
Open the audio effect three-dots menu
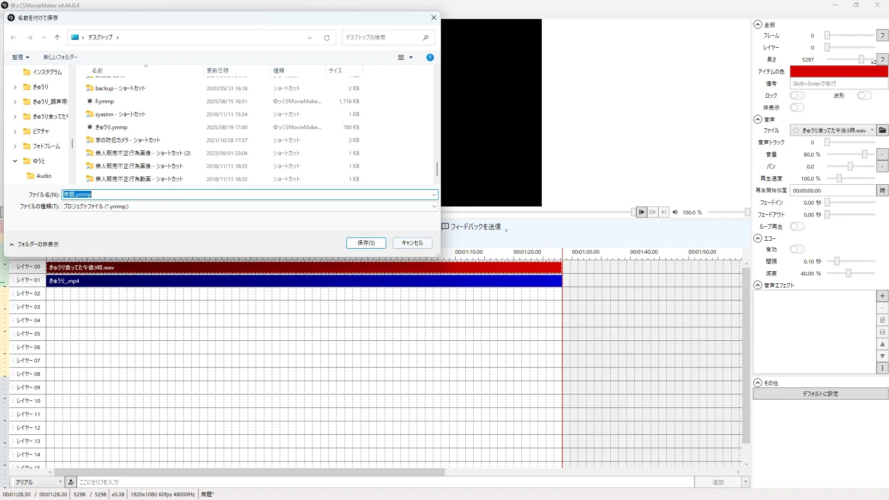pos(883,369)
